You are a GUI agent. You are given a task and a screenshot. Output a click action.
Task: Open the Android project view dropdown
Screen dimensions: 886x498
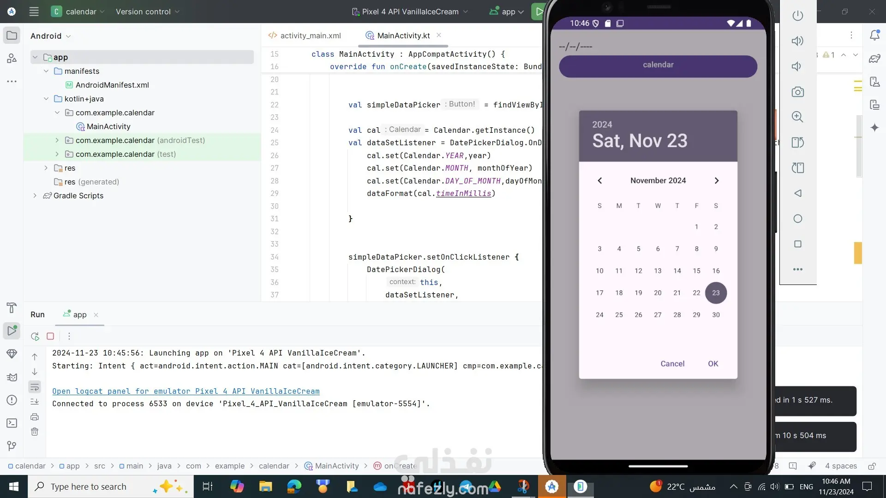pyautogui.click(x=51, y=36)
